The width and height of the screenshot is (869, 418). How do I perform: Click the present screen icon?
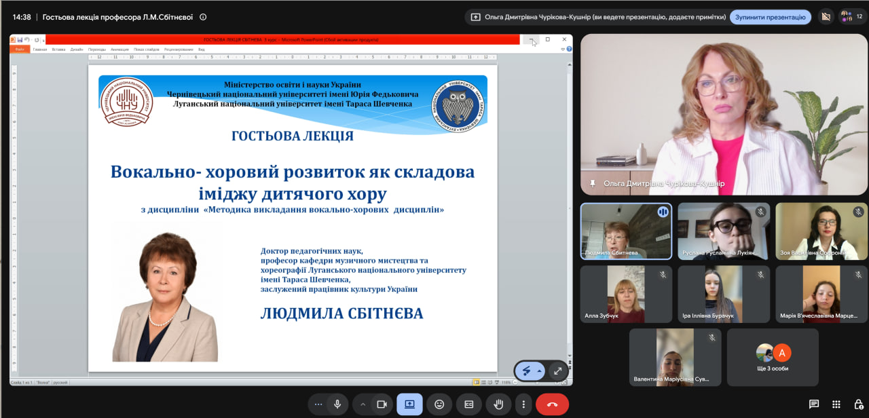(409, 404)
